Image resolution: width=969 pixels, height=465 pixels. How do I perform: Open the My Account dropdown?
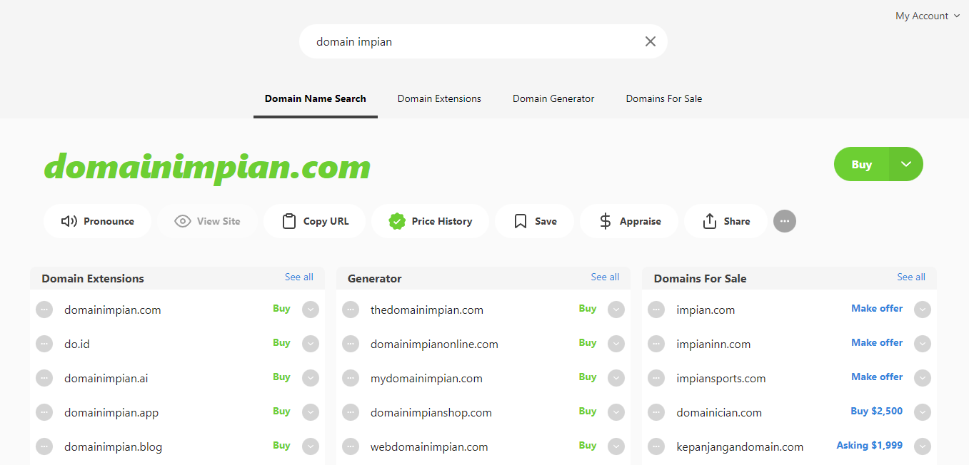click(926, 15)
